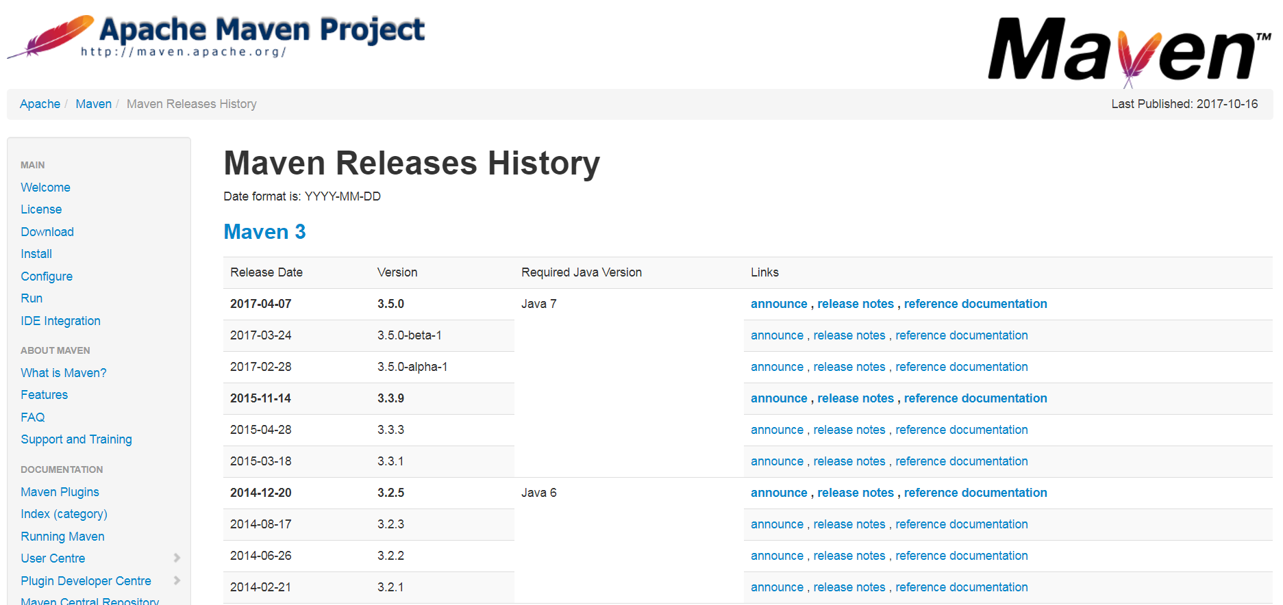
Task: Open the IDE Integration link
Action: 60,321
